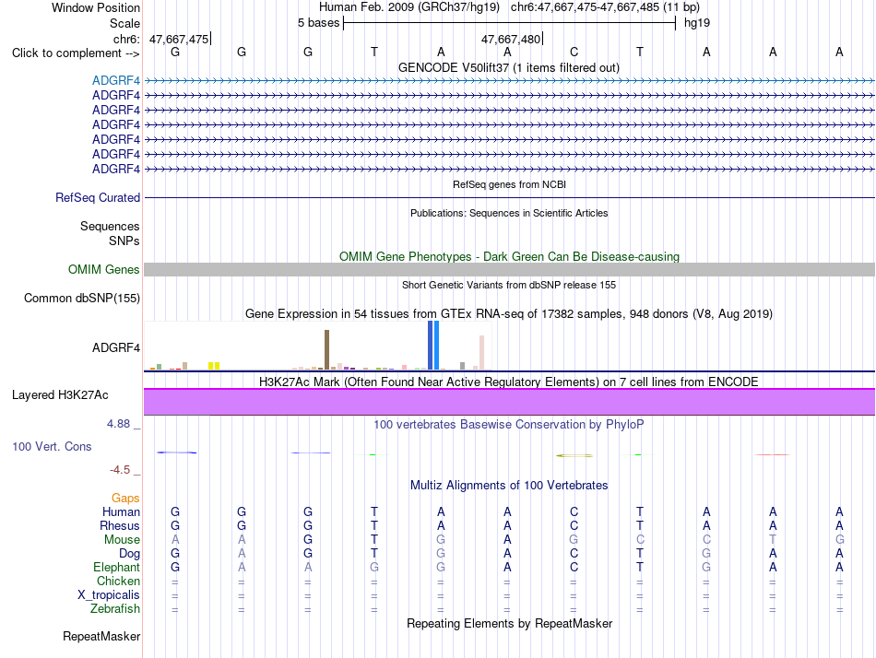876x658 pixels.
Task: Click the Gaps row label
Action: (x=125, y=499)
